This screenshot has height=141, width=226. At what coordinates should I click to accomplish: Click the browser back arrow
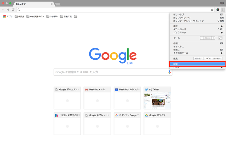3,9
